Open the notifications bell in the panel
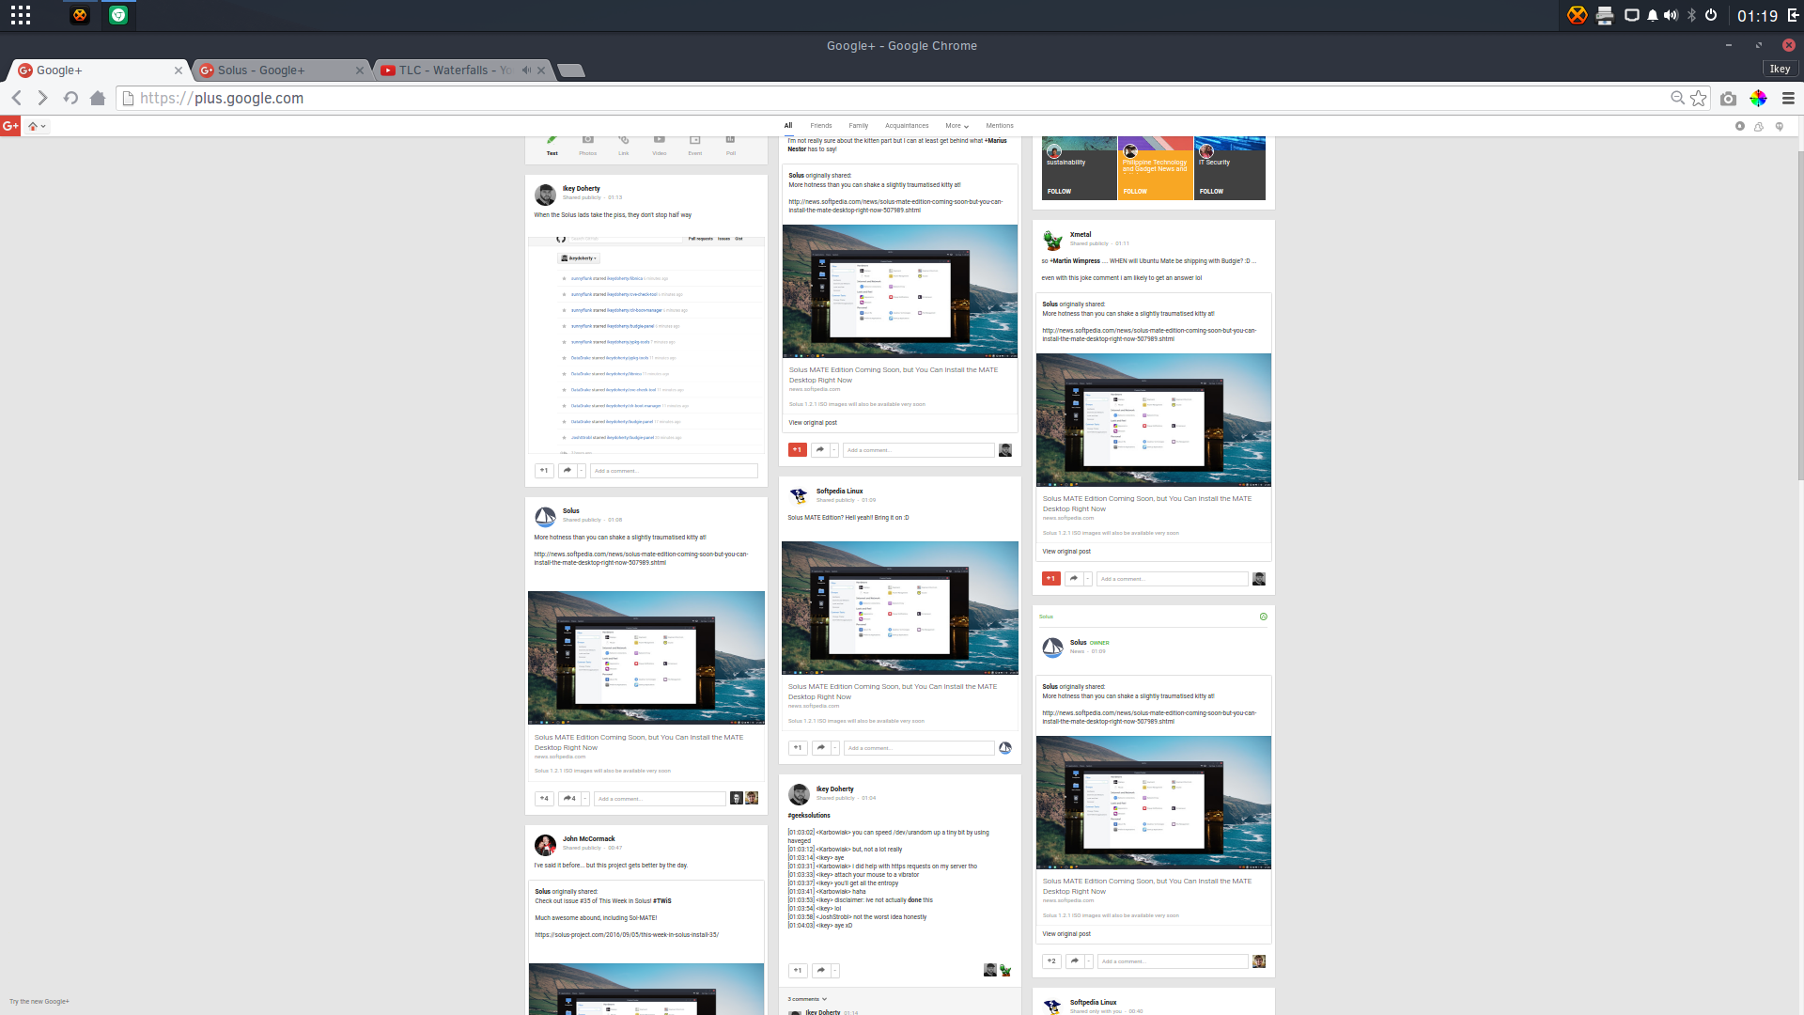This screenshot has height=1015, width=1804. tap(1652, 15)
